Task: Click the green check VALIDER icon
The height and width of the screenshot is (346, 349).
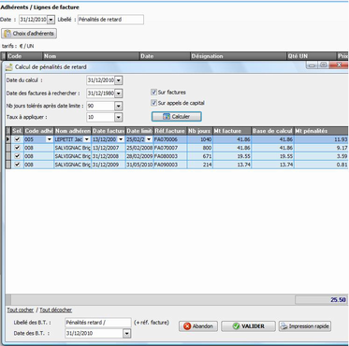Action: 237,326
